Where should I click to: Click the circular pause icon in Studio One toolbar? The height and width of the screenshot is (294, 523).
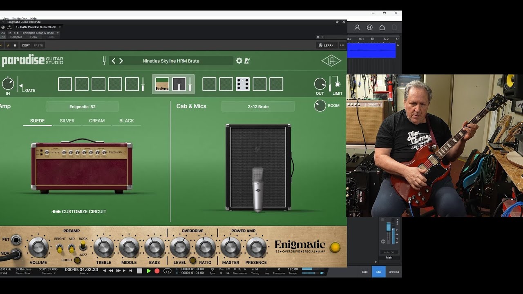tap(370, 27)
